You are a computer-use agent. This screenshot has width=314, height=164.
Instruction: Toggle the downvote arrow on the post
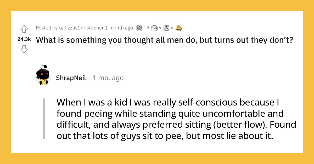click(x=24, y=49)
